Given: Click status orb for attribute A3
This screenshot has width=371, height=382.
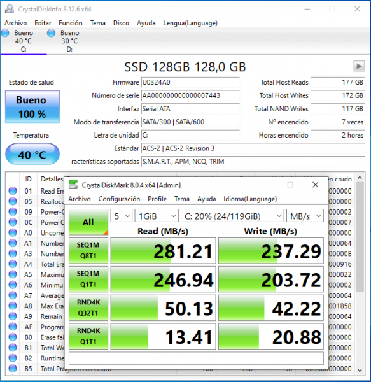Looking at the screenshot, I should (x=13, y=253).
